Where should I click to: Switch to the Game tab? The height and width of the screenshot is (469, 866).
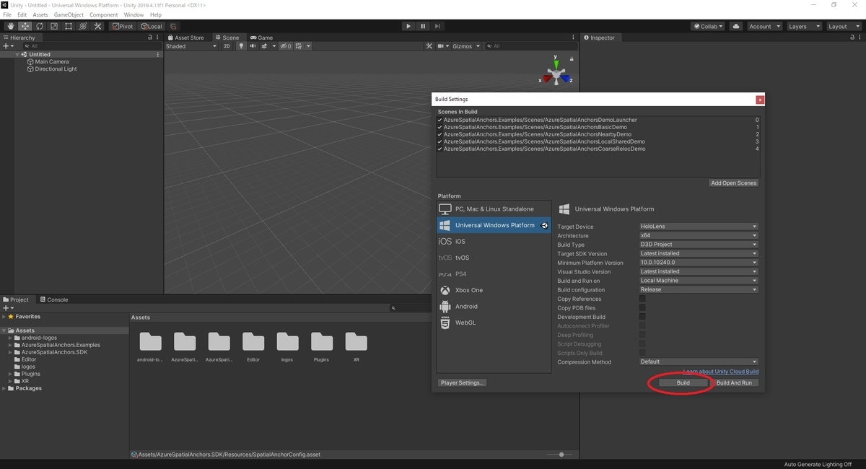(261, 38)
